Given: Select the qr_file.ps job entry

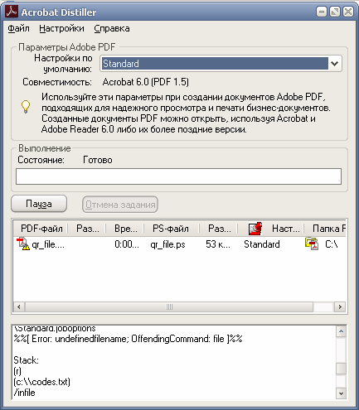Looking at the screenshot, I should [167, 244].
